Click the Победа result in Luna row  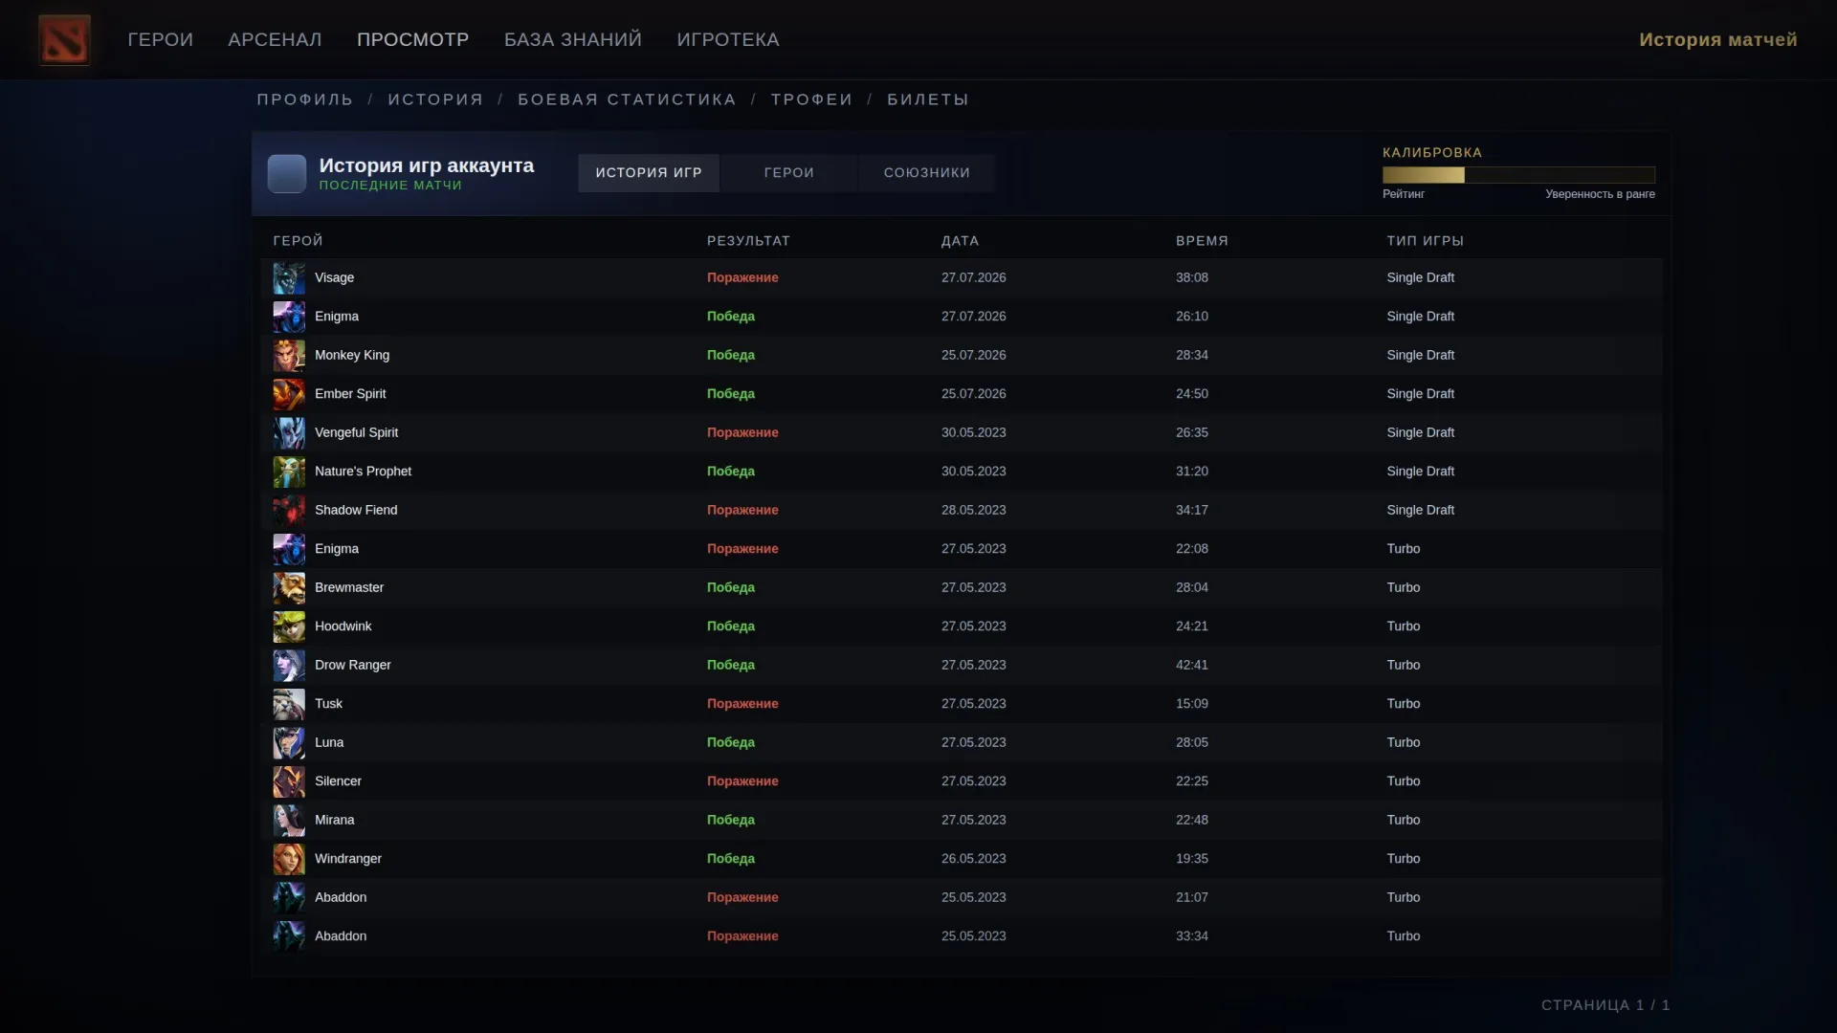coord(731,743)
